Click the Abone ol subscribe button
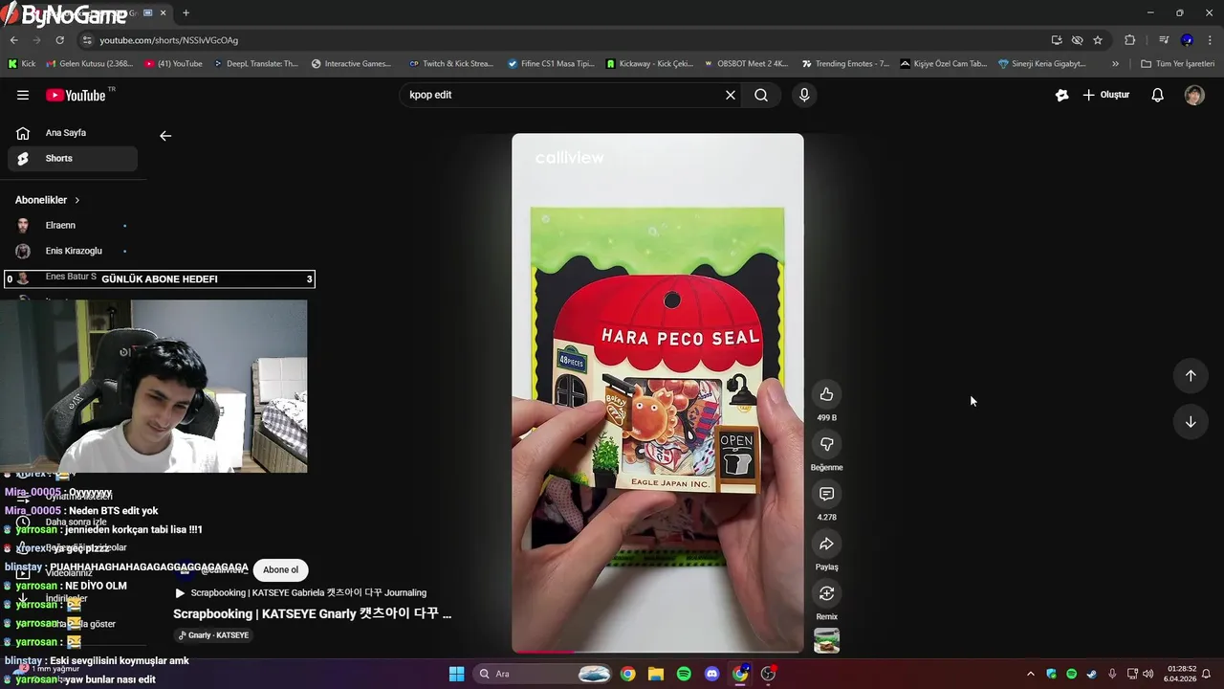The image size is (1224, 689). tap(280, 569)
